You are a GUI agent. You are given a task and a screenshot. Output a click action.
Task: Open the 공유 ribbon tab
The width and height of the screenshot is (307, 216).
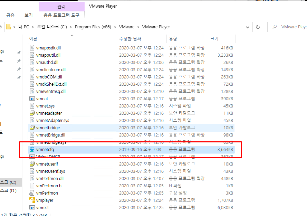(x=10, y=15)
